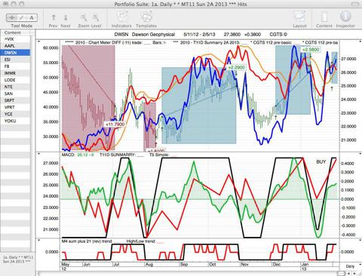Click the zoom out magnifier icon
This screenshot has width=362, height=276.
coord(84,17)
